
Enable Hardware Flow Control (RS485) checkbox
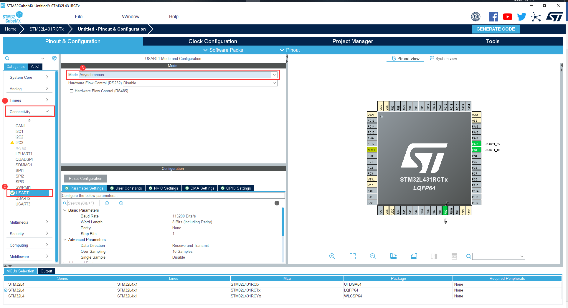[x=72, y=91]
